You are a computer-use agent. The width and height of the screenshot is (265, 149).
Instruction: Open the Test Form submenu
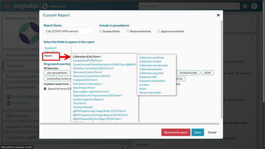[79, 103]
